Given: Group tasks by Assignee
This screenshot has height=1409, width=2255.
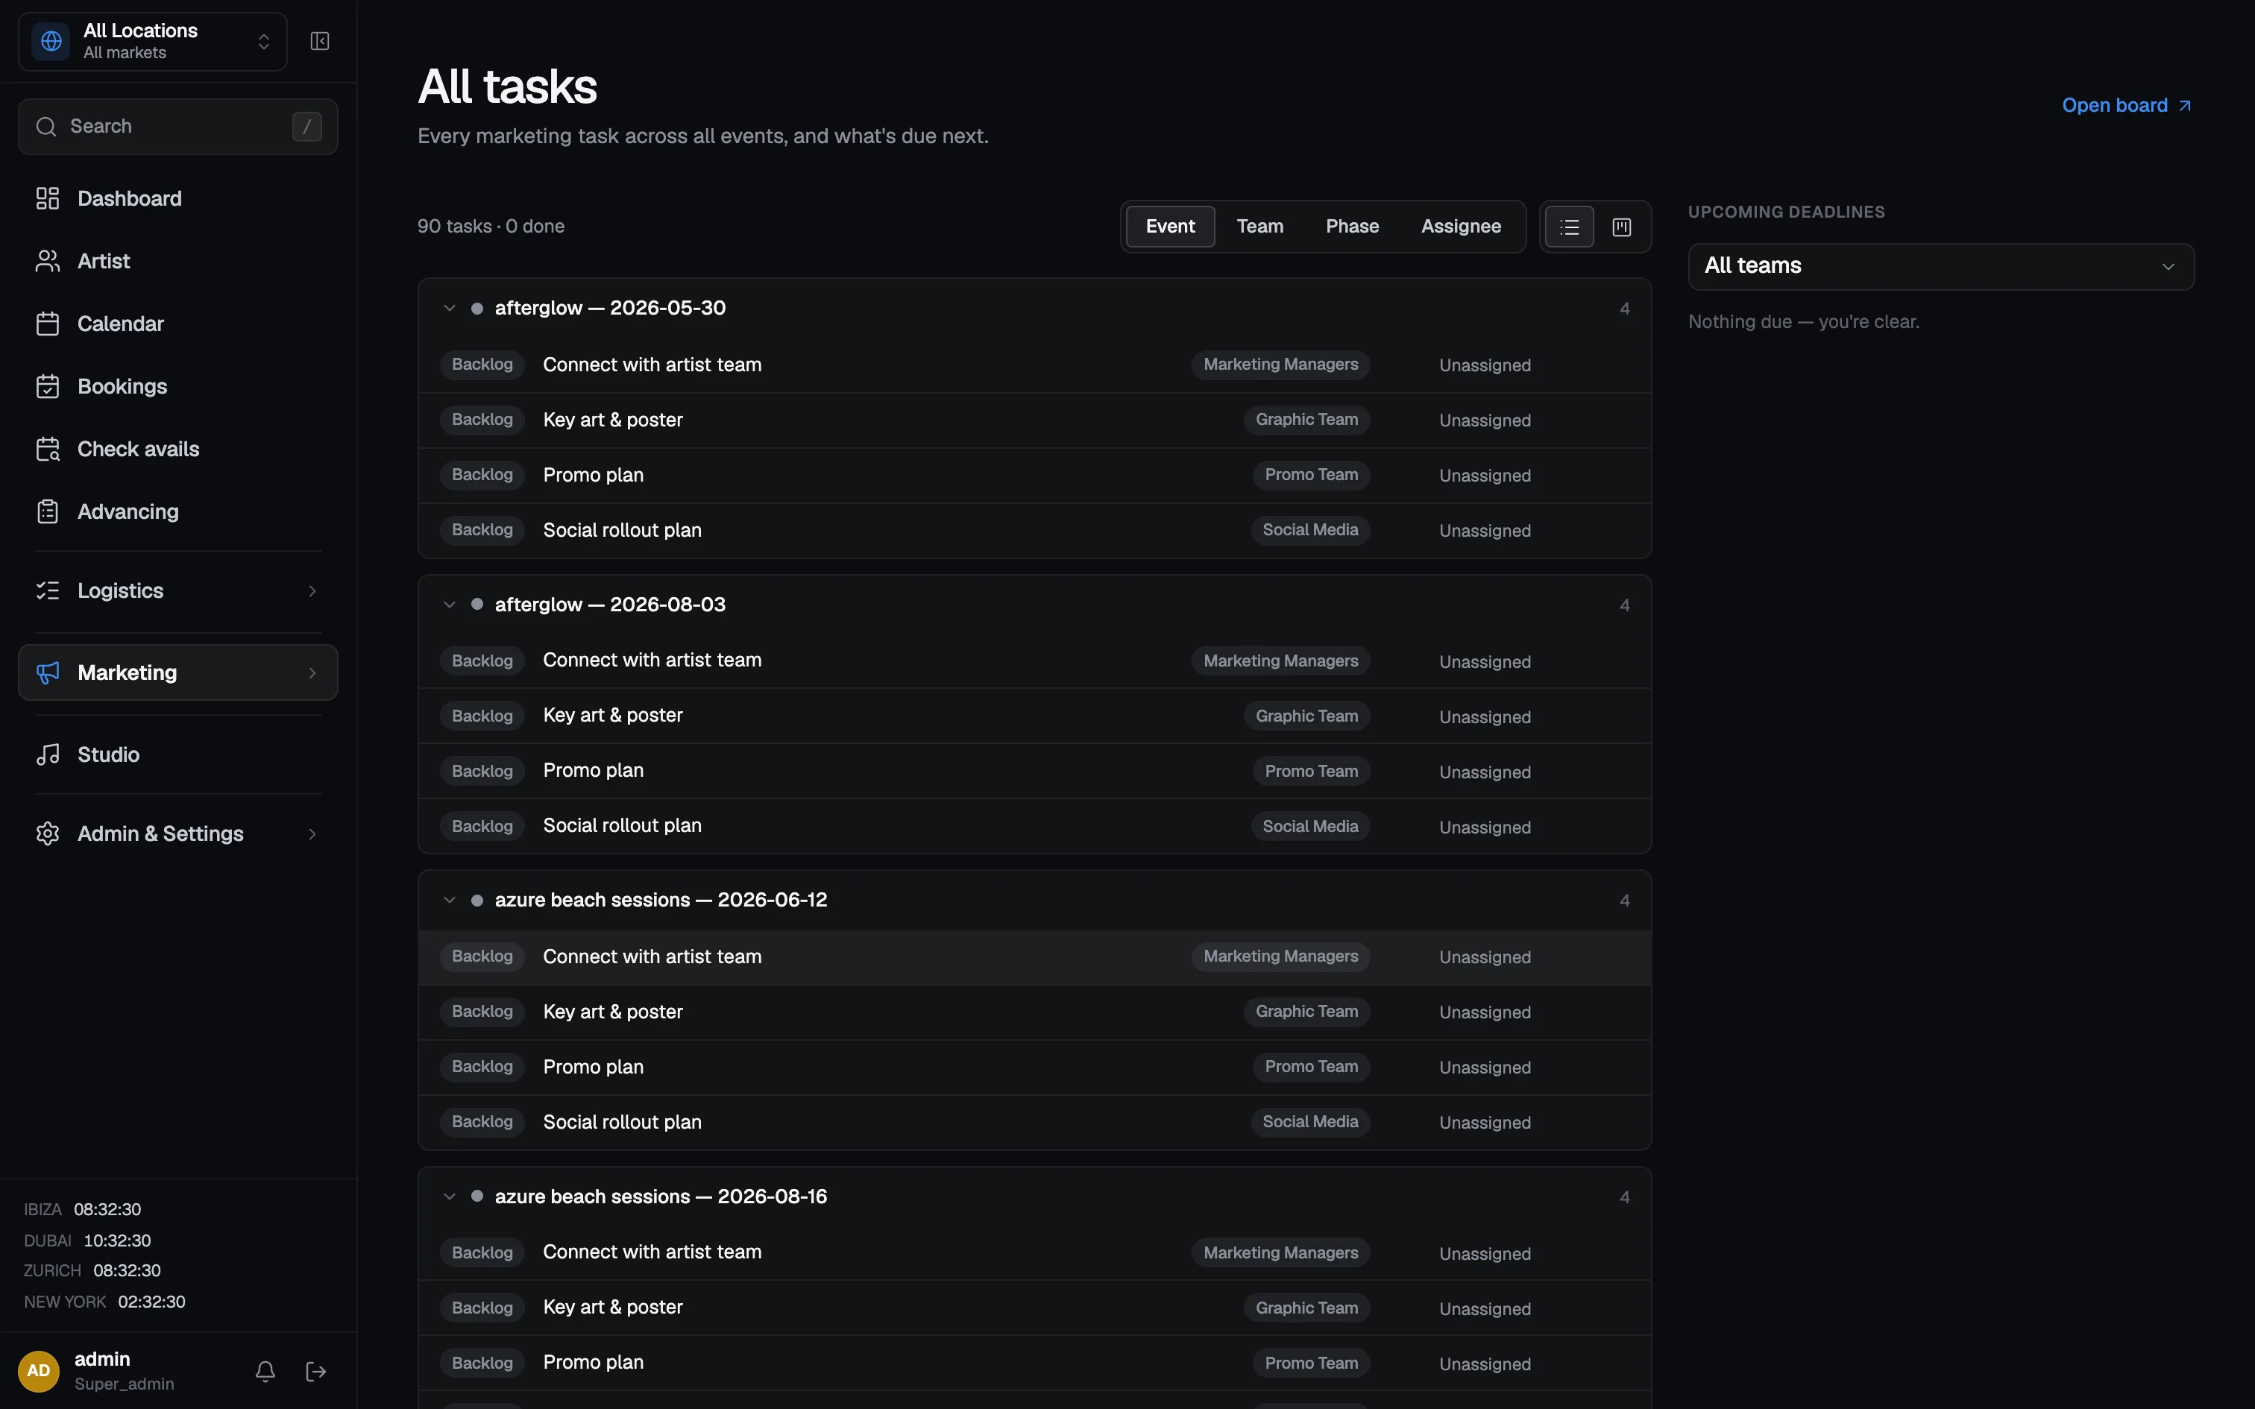Looking at the screenshot, I should 1461,227.
